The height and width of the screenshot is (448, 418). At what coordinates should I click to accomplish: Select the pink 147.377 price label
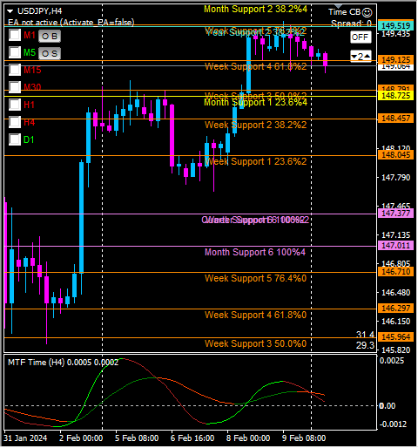(395, 214)
